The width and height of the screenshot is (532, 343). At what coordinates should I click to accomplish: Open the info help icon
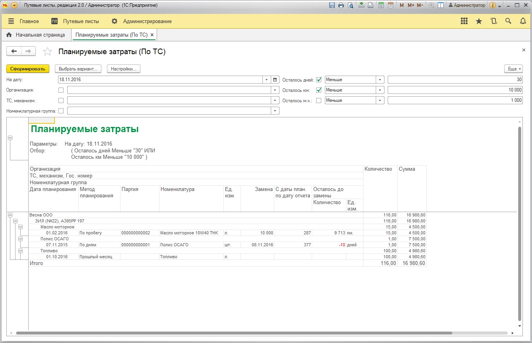[493, 5]
